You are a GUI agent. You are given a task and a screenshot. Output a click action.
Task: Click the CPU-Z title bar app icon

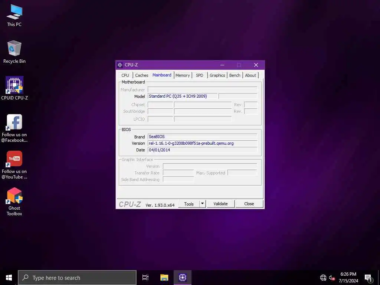120,65
